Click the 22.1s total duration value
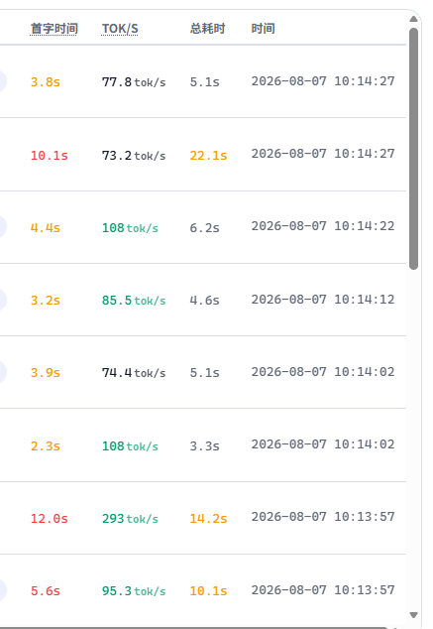This screenshot has height=629, width=433. tap(208, 155)
